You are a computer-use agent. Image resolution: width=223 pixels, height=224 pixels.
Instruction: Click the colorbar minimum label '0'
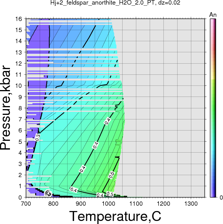click(221, 197)
